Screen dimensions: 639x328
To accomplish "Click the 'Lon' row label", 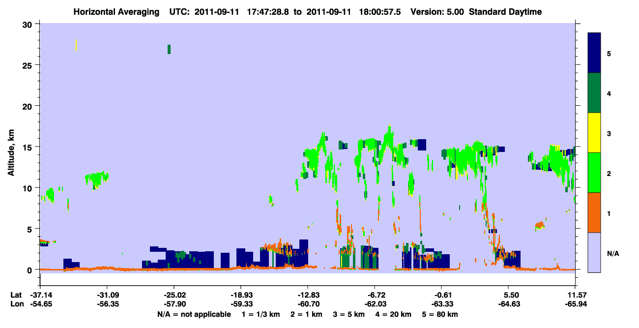I will click(x=16, y=304).
